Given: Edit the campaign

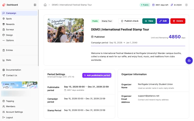Looking at the screenshot, I should (163, 21).
